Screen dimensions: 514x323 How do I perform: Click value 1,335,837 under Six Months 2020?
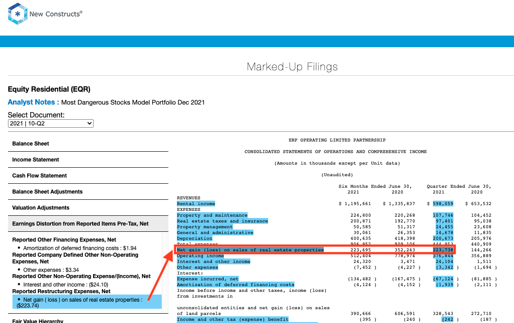402,204
